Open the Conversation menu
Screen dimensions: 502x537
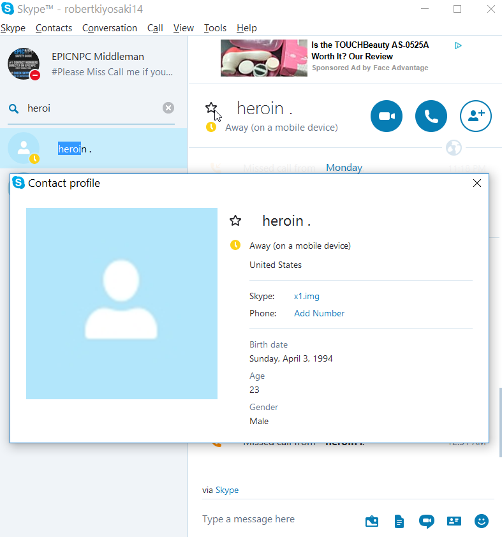click(110, 27)
